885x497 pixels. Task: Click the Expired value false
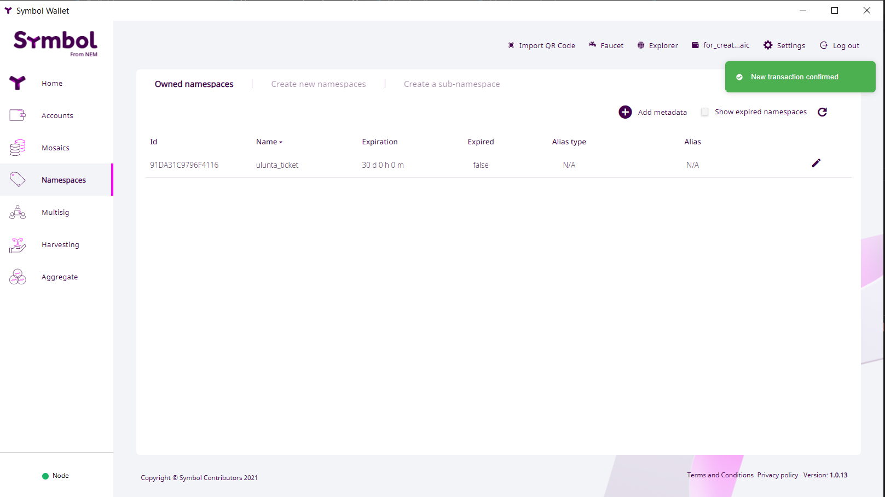(481, 165)
